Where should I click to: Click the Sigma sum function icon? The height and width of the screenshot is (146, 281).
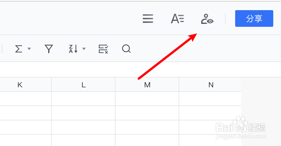(x=19, y=49)
